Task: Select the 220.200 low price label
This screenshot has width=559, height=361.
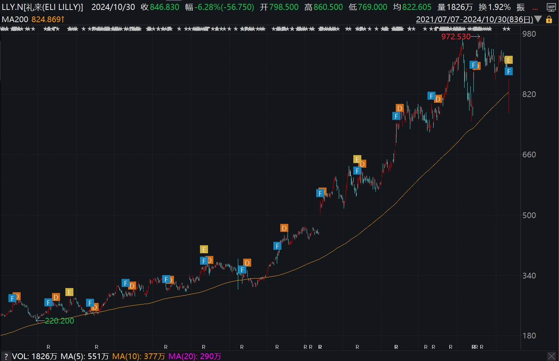Action: pos(59,321)
